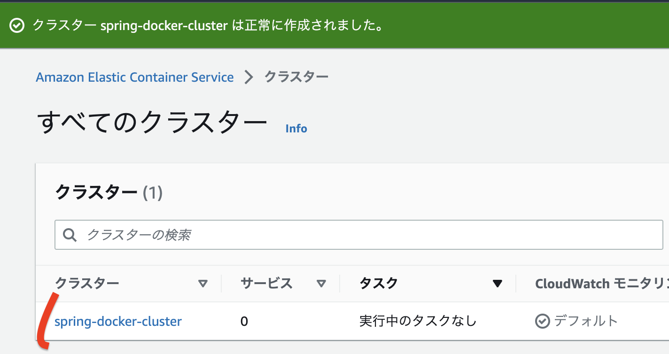
Task: Select the sort icon next to クラスター header
Action: [203, 284]
